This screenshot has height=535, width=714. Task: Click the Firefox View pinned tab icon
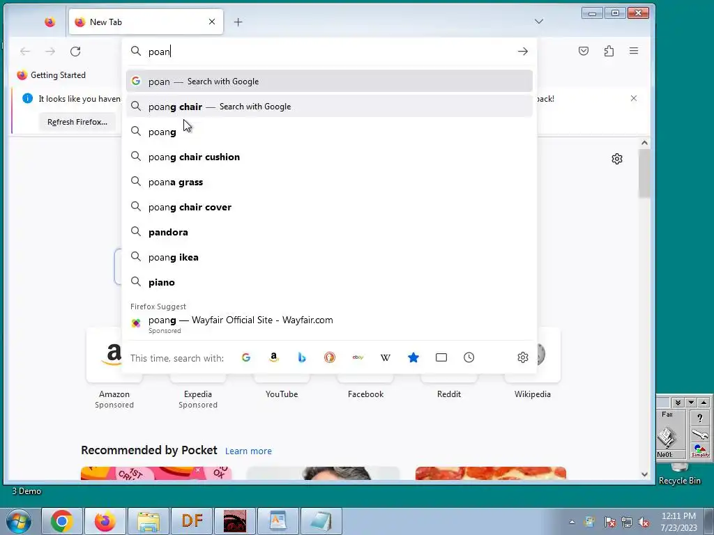(x=50, y=22)
